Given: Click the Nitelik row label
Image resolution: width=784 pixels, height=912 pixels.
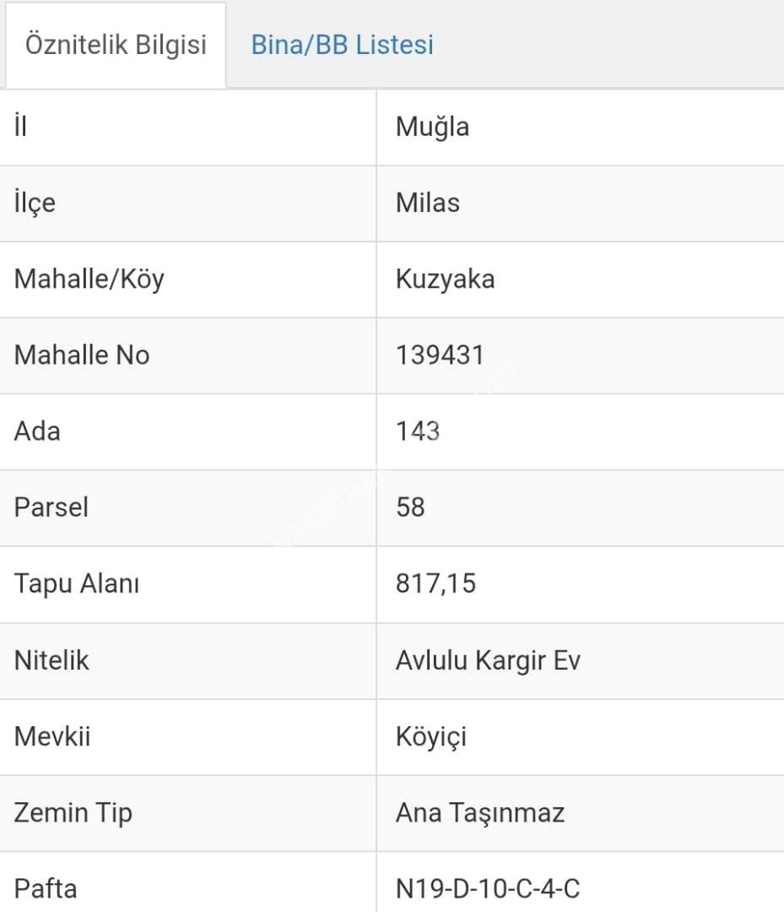Looking at the screenshot, I should (x=51, y=660).
